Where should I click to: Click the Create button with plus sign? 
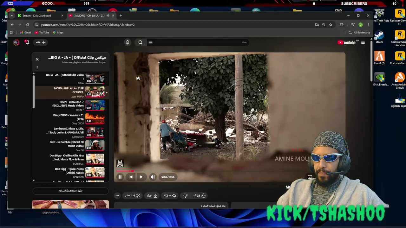coord(40,42)
